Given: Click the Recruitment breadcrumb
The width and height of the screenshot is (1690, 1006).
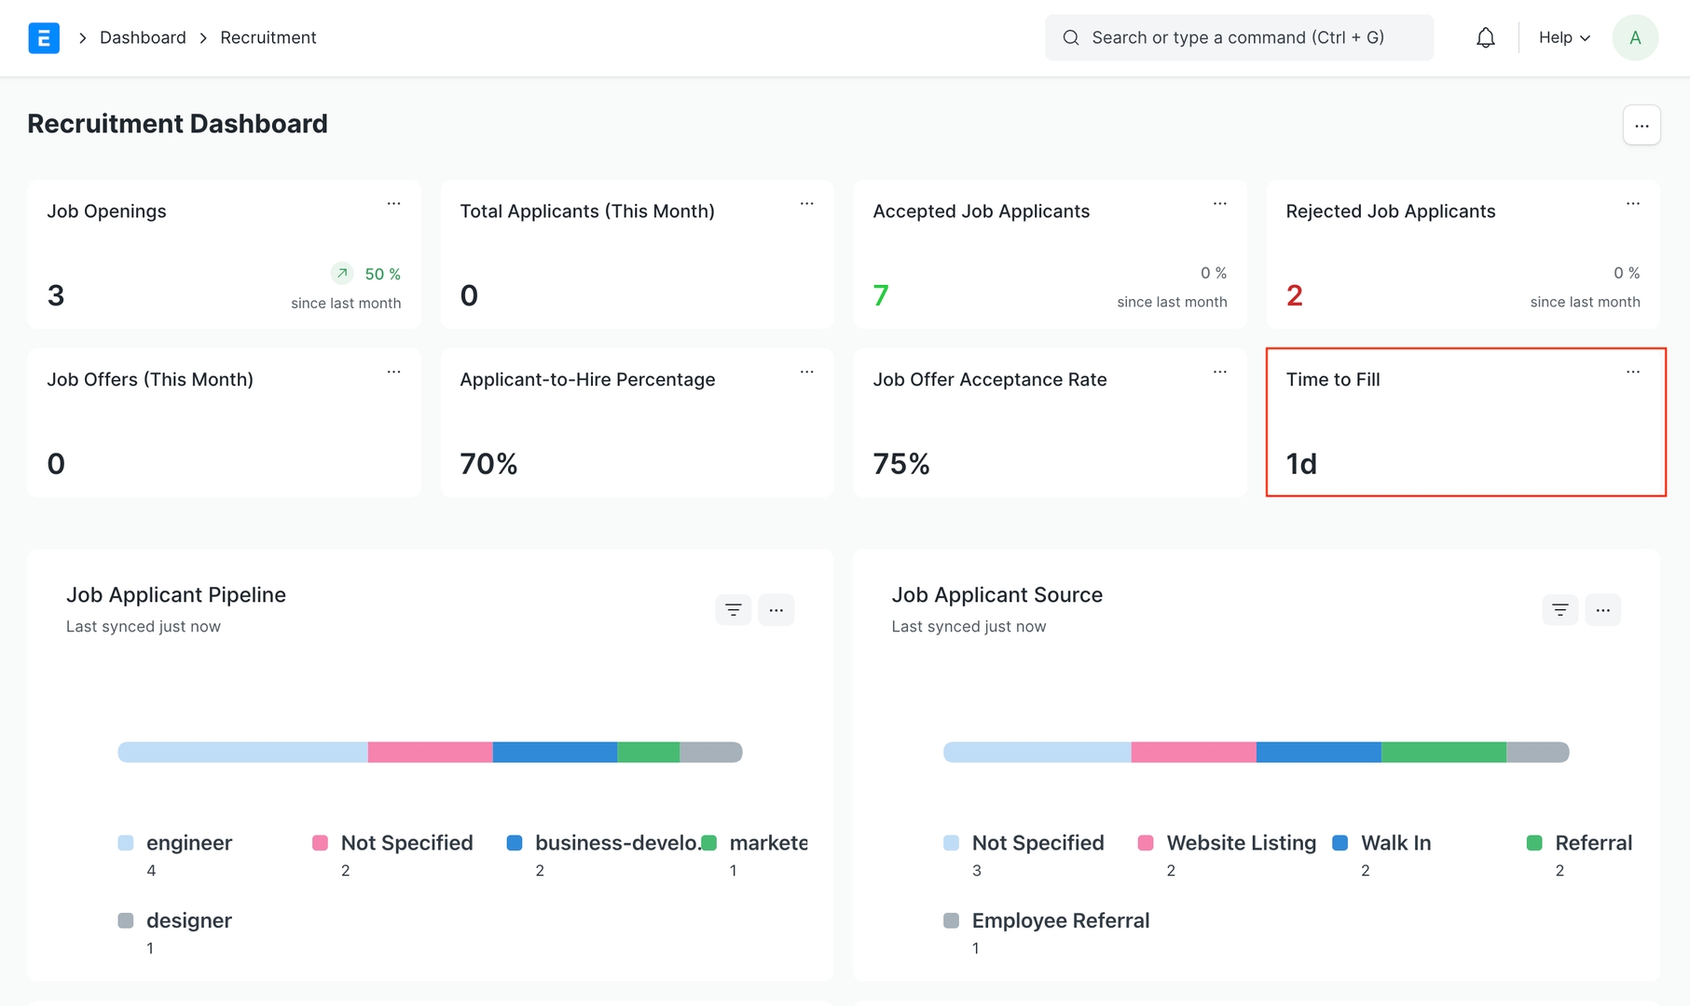Looking at the screenshot, I should click(x=268, y=38).
